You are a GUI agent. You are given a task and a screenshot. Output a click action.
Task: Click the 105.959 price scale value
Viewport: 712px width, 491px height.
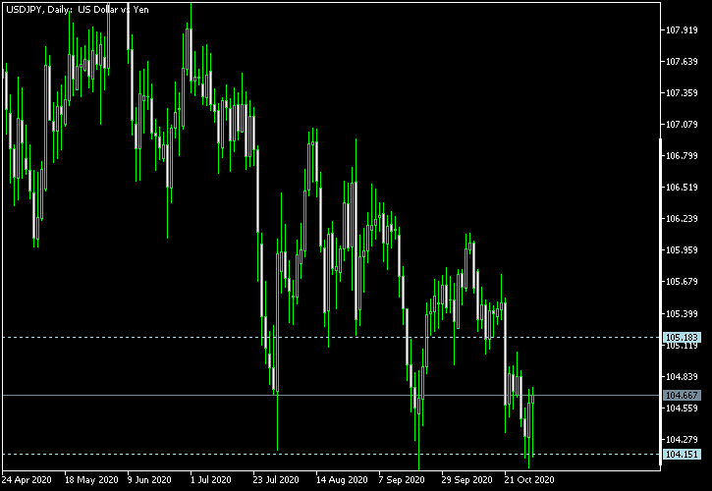[682, 250]
